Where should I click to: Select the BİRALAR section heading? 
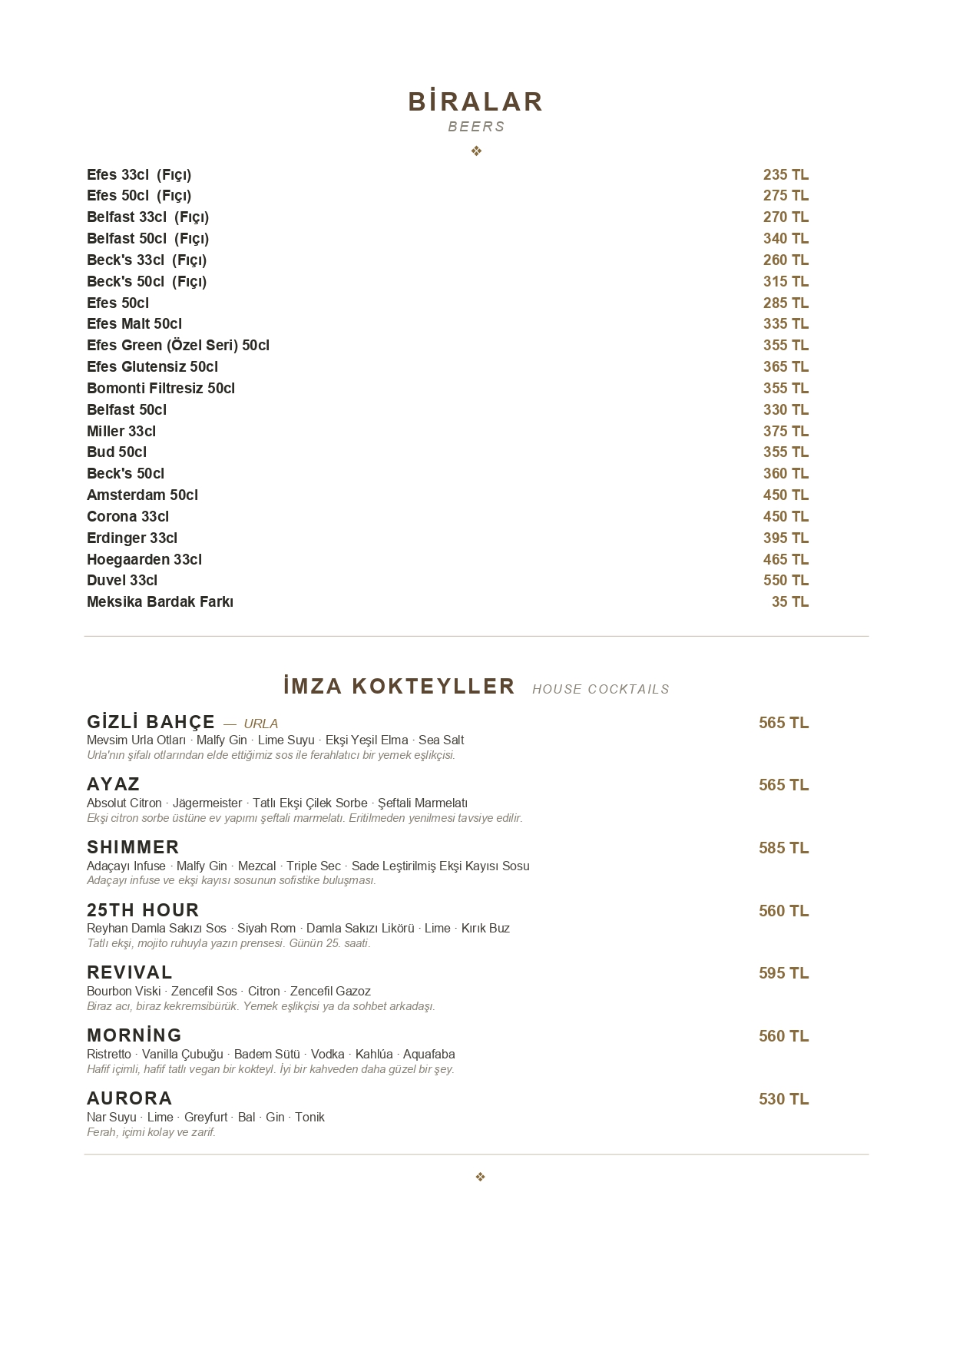click(475, 101)
